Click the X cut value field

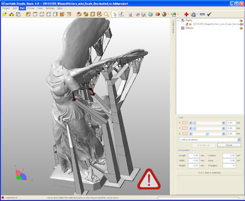[x=231, y=123]
